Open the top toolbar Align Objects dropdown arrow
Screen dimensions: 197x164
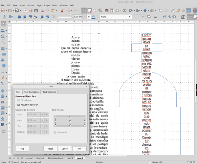pyautogui.click(x=142, y=11)
